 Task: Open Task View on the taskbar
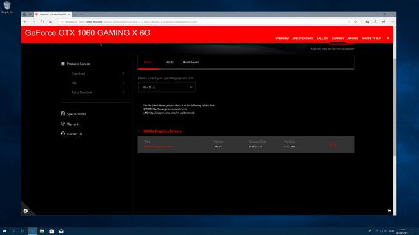tap(23, 231)
